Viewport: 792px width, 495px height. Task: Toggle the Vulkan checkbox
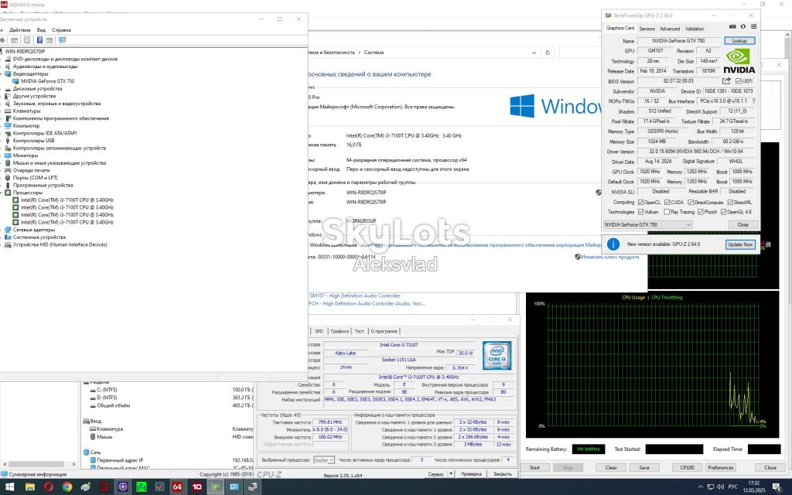tap(641, 212)
